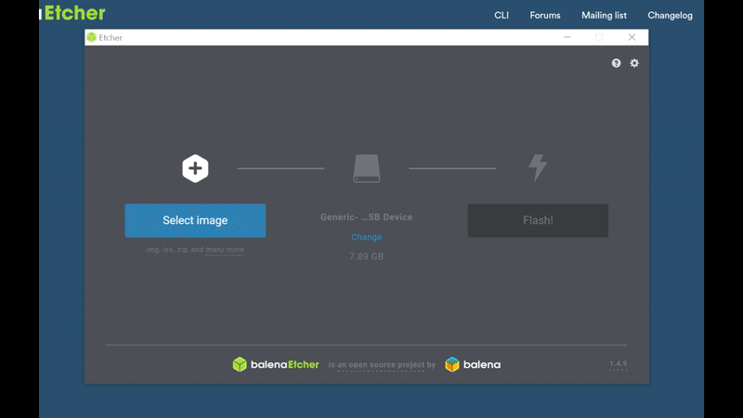Open settings via the gear icon
The image size is (743, 418).
coord(634,63)
